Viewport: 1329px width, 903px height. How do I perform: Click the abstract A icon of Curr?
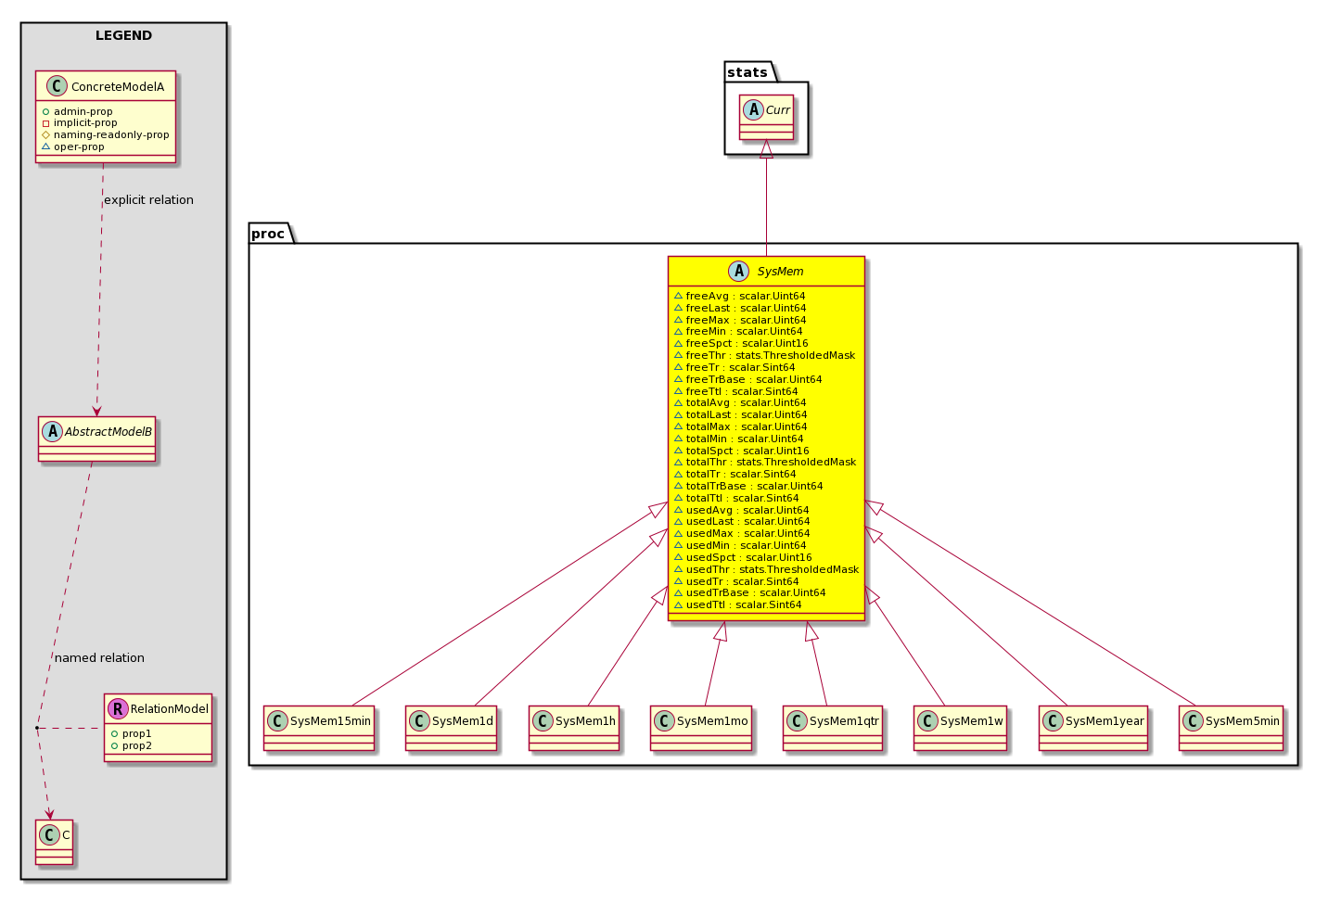[x=753, y=109]
